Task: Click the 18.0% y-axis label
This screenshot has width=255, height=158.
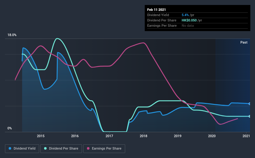Action: point(12,35)
